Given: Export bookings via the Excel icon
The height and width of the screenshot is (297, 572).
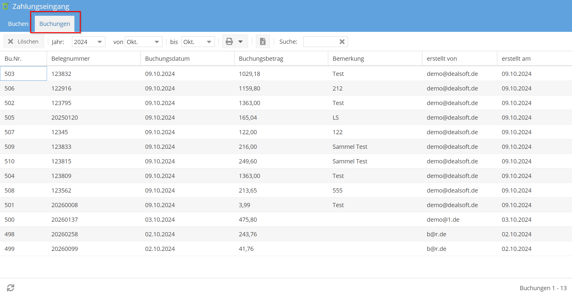Looking at the screenshot, I should pyautogui.click(x=262, y=42).
